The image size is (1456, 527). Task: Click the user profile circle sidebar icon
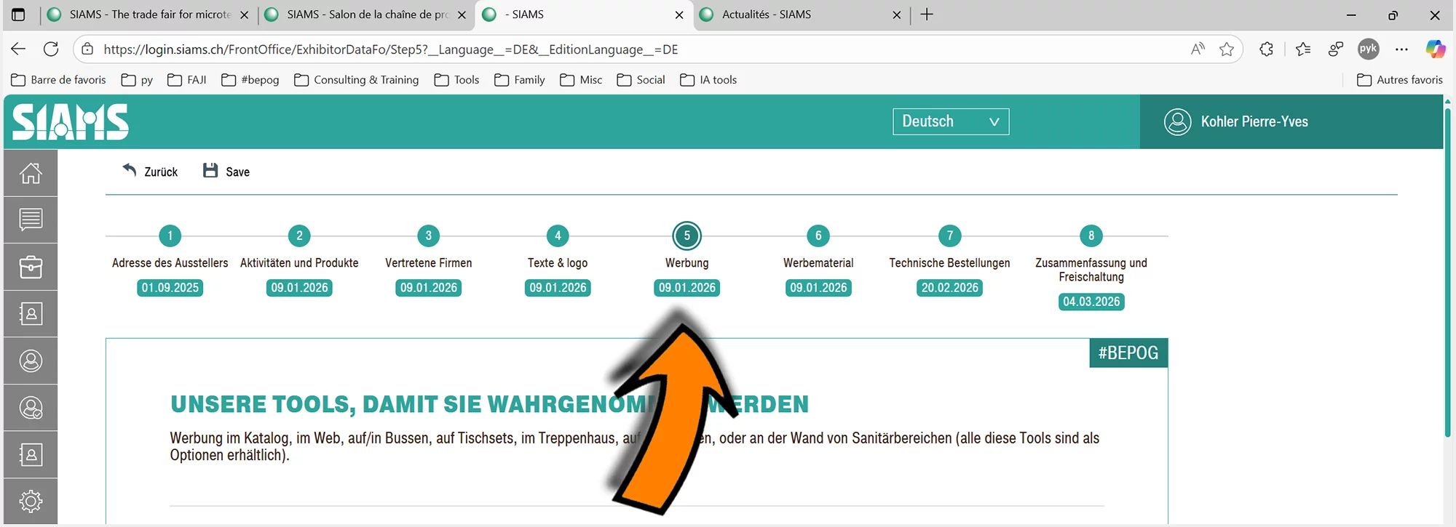31,361
